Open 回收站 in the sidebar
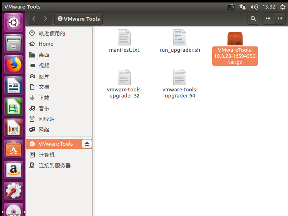The image size is (288, 216). coord(59,119)
